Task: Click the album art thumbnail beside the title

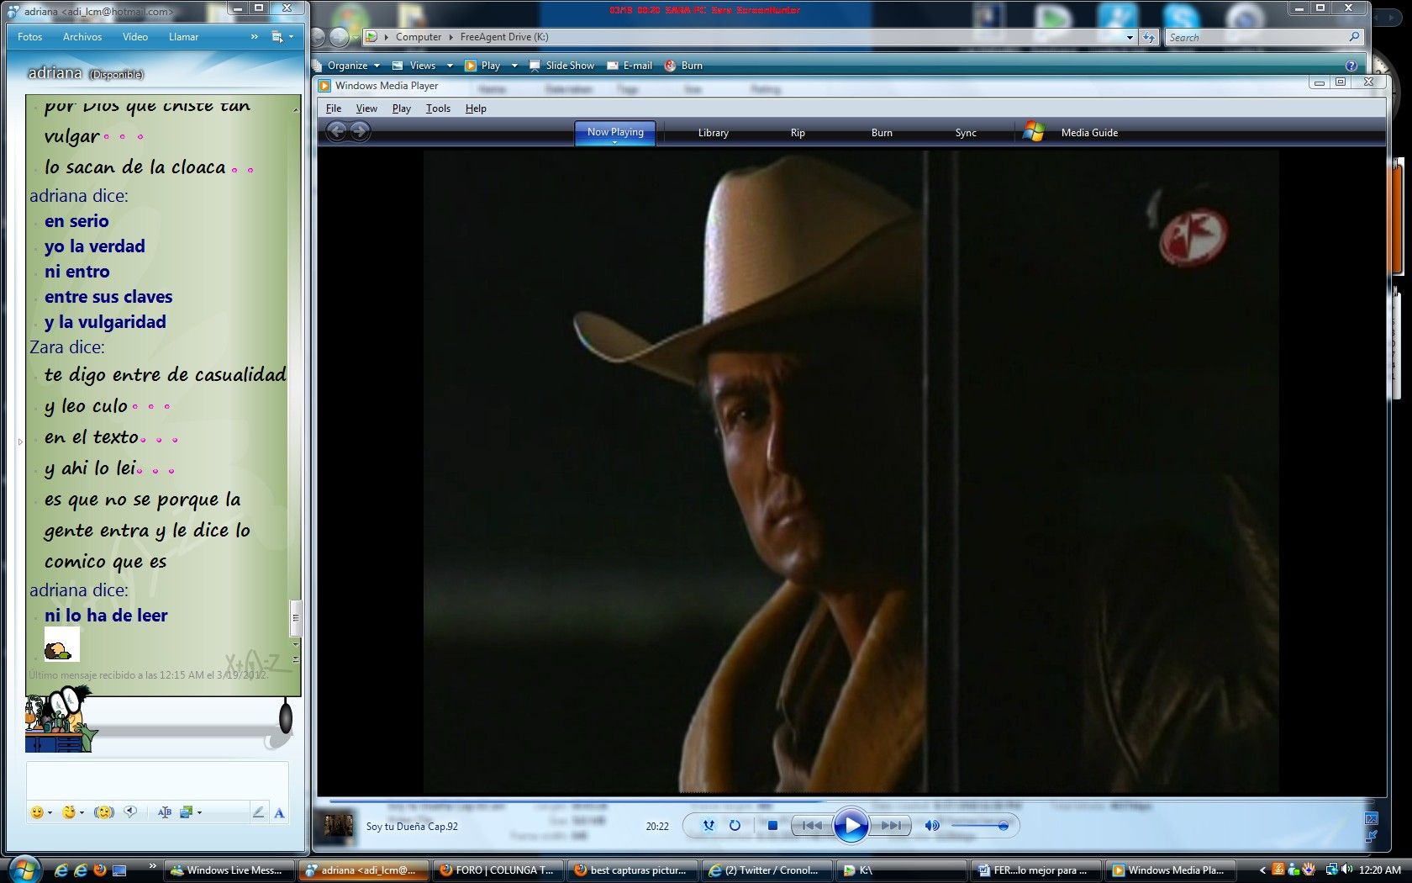Action: tap(339, 826)
